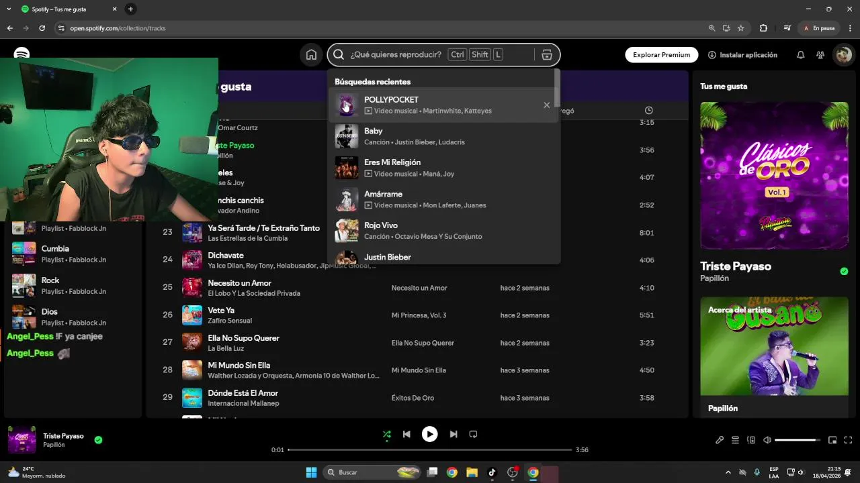Enter full screen player mode

point(848,440)
